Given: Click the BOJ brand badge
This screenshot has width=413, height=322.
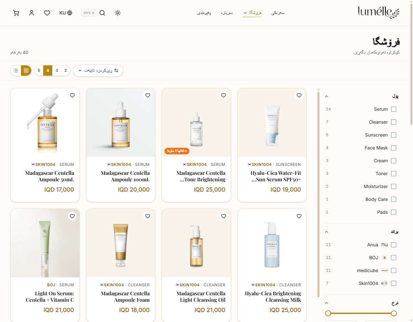Looking at the screenshot, I should (385, 258).
